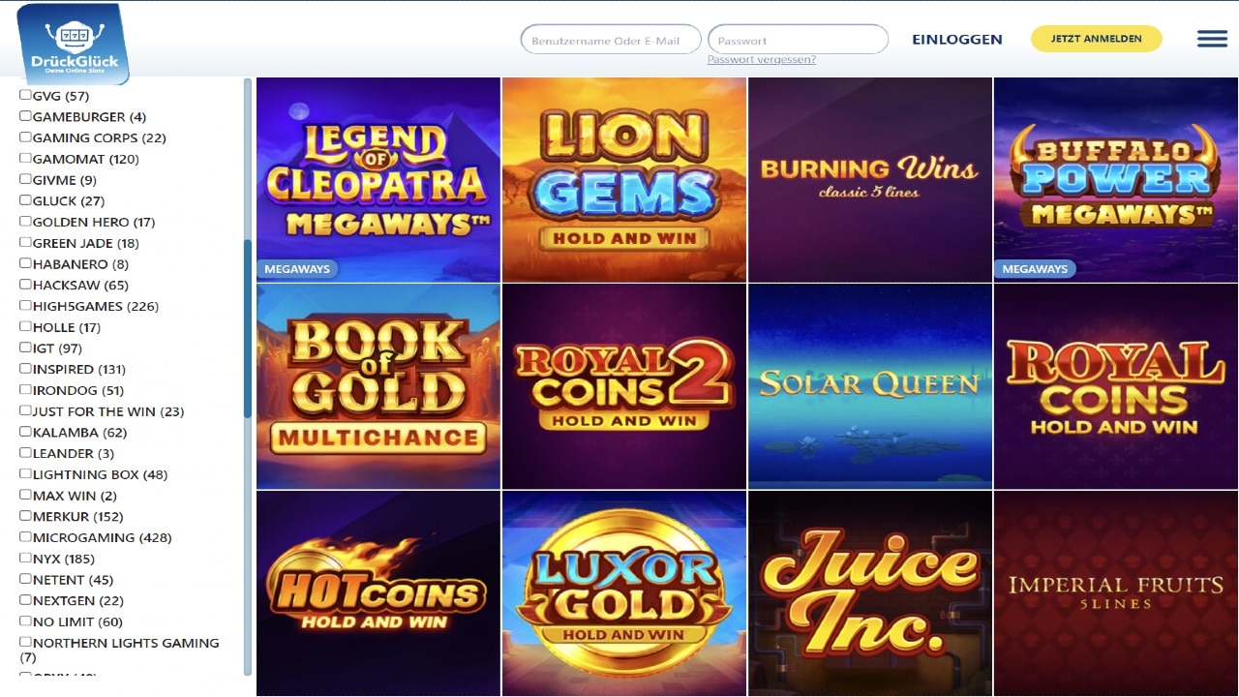Screen dimensions: 1239x697
Task: Click the DrückGlück logo
Action: [74, 43]
